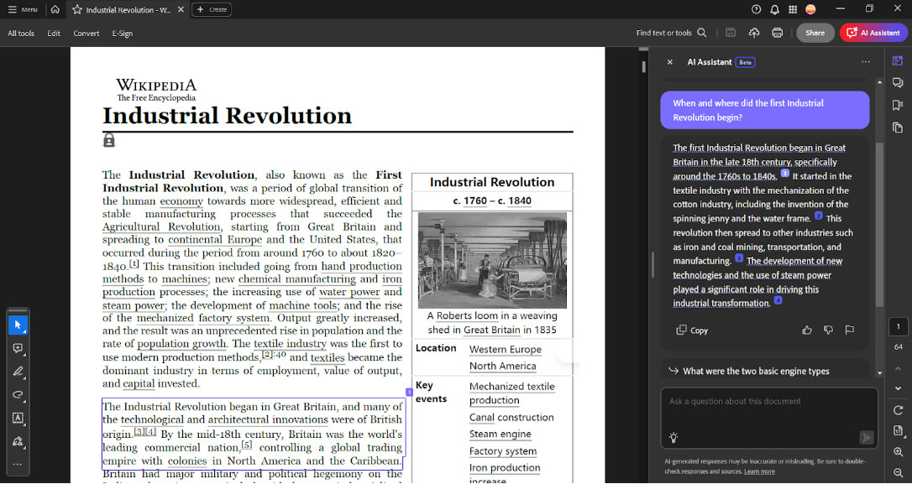
Task: Click the zoom out magnifier
Action: 898,473
